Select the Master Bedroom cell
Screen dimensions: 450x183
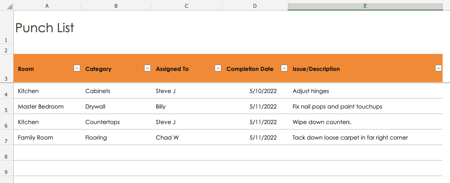(47, 106)
